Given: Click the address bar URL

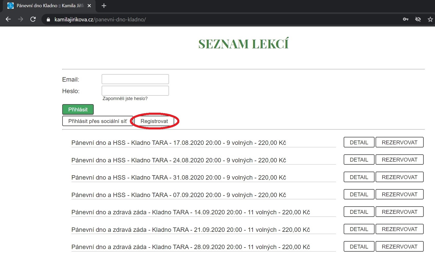Looking at the screenshot, I should [100, 20].
